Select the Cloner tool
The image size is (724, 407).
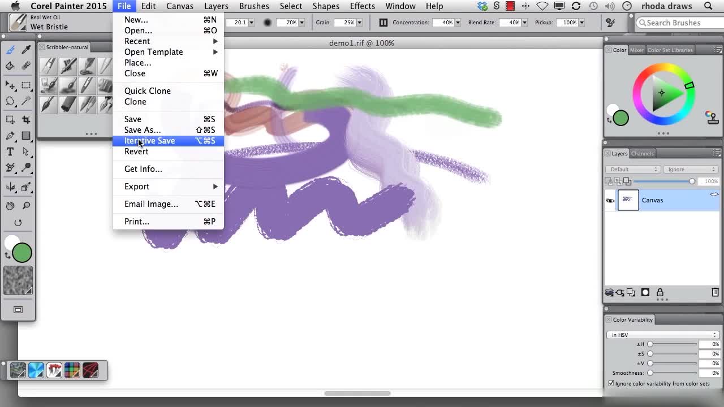[10, 168]
